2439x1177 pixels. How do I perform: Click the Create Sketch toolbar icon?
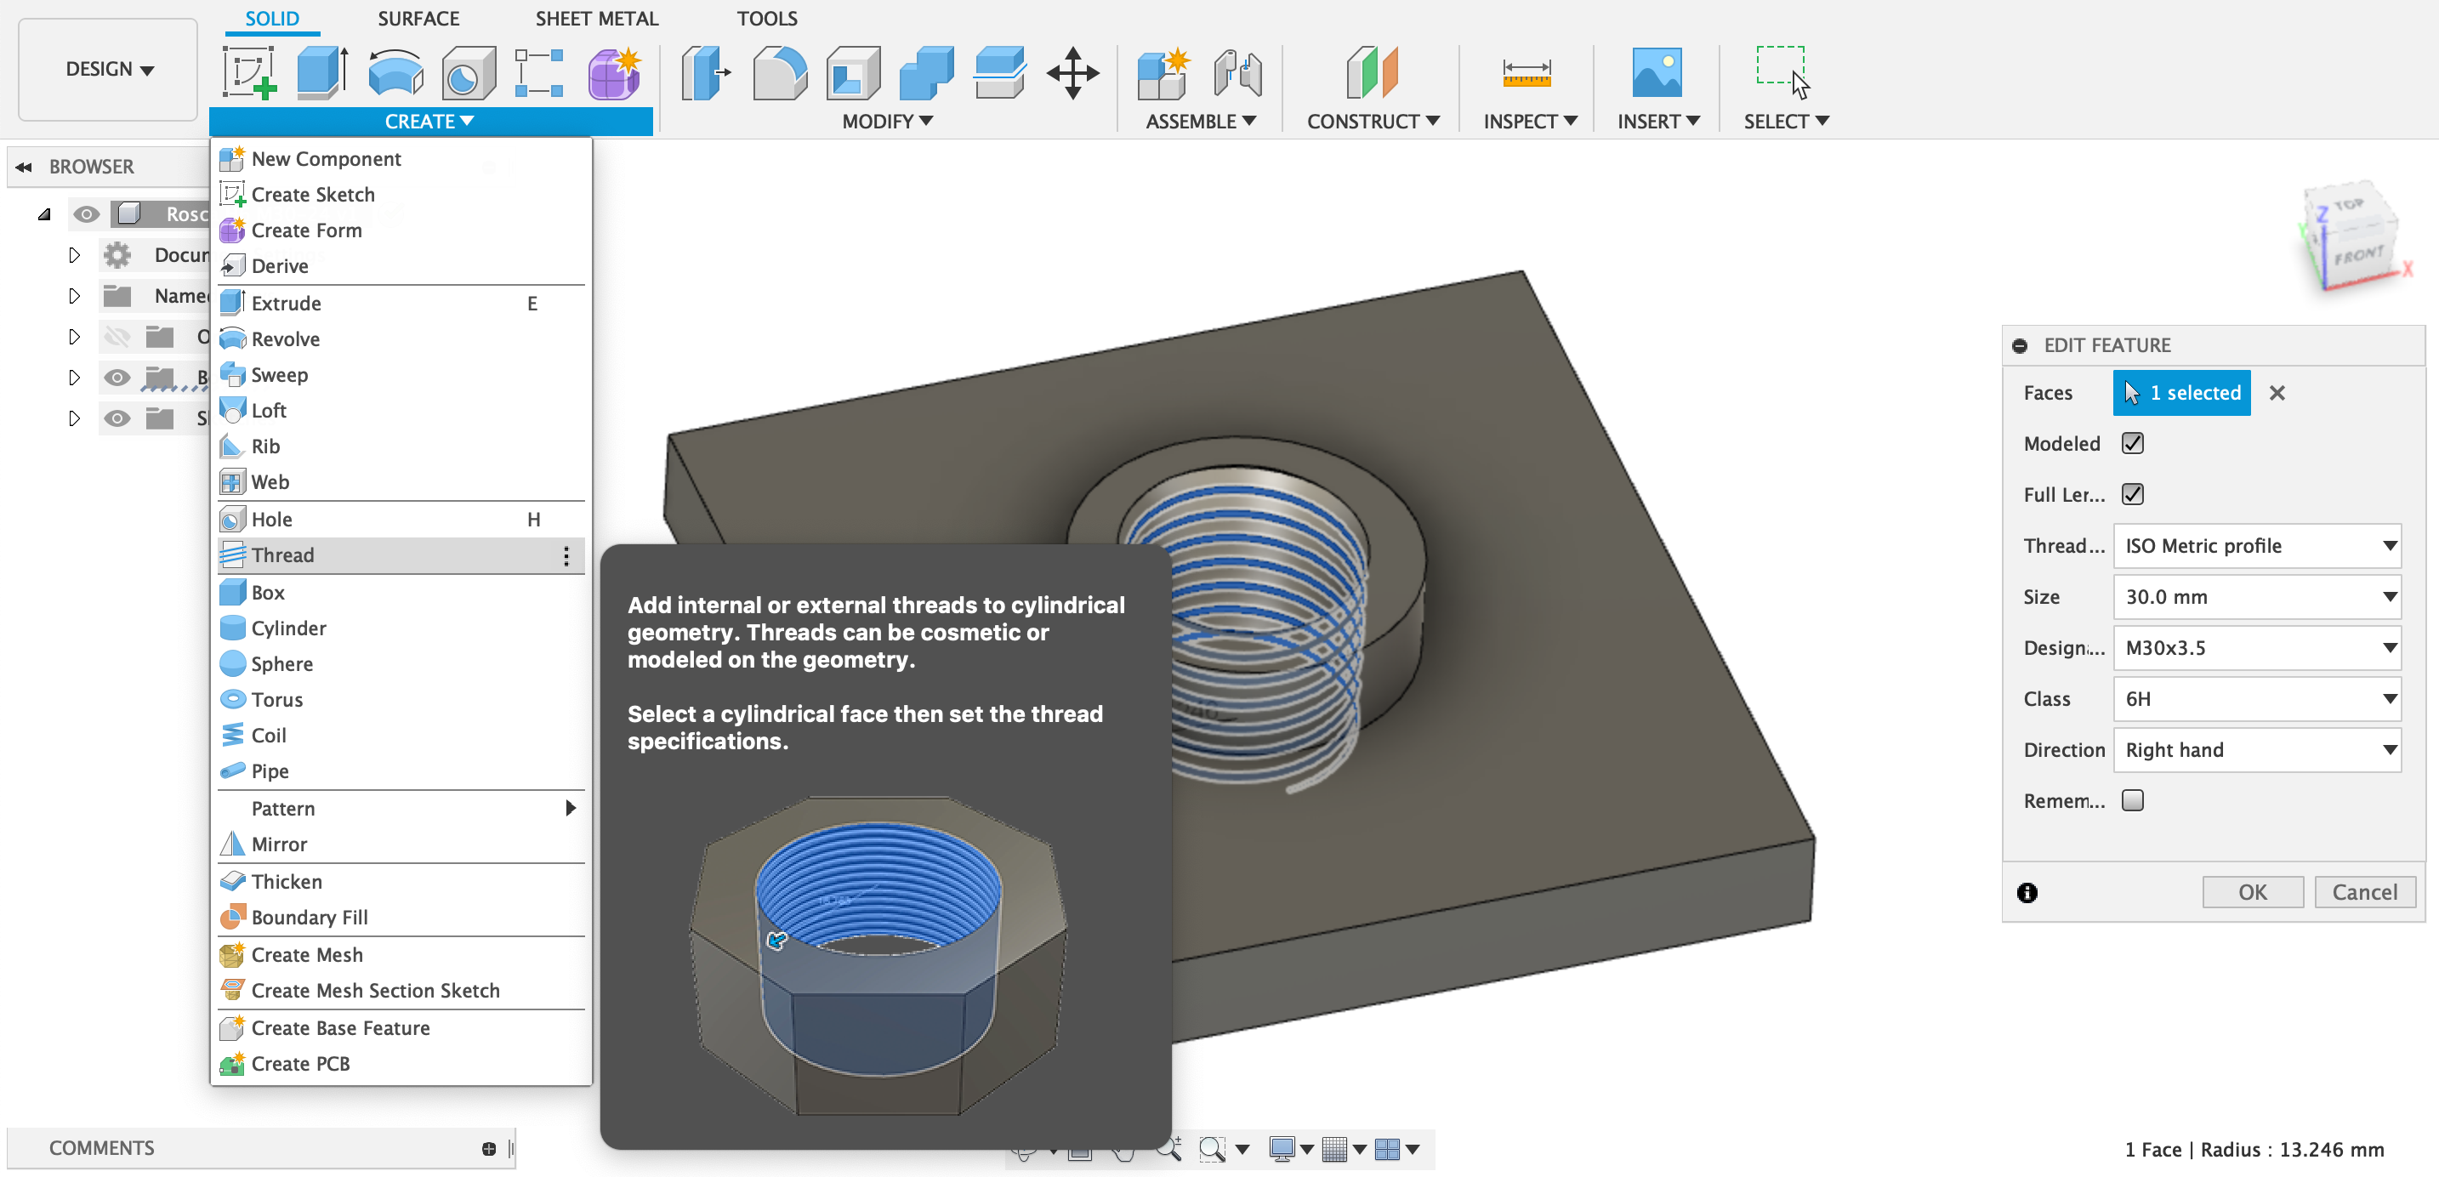click(249, 72)
